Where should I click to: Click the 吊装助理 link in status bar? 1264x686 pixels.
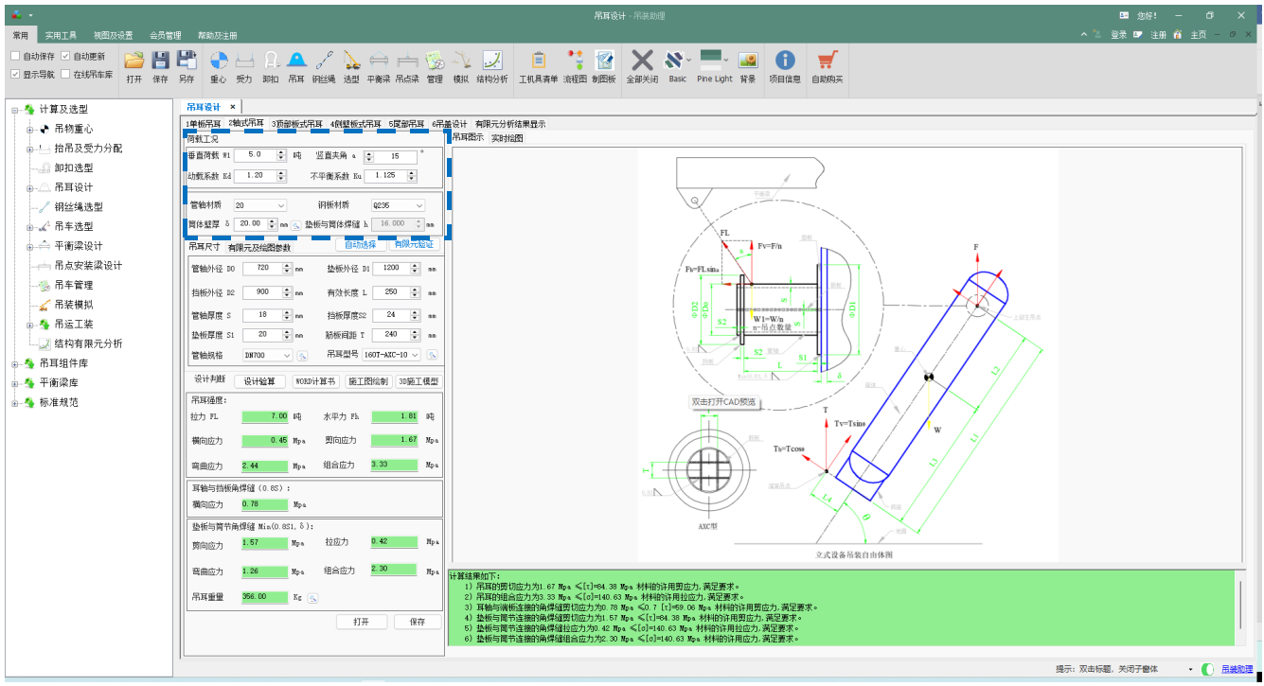pos(1237,669)
